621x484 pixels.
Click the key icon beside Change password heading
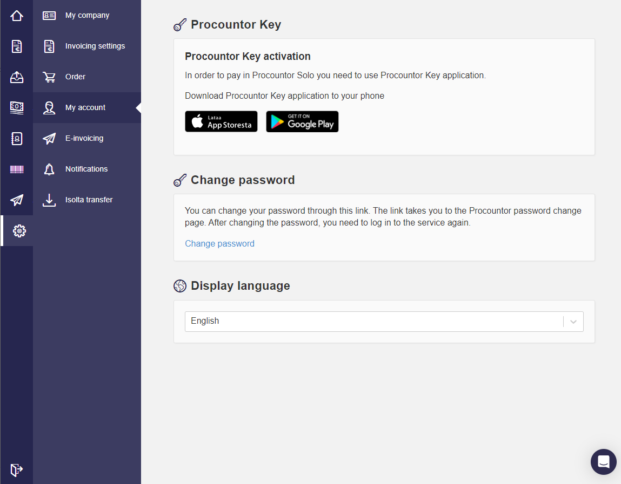point(180,180)
